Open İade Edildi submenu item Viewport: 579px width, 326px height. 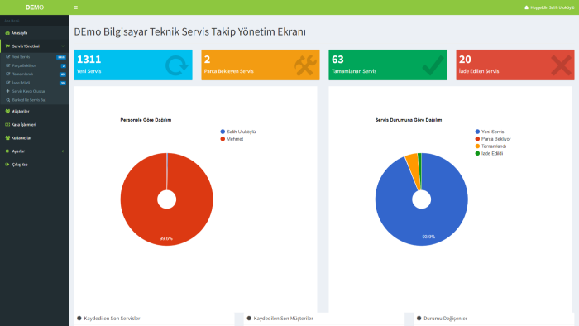21,83
